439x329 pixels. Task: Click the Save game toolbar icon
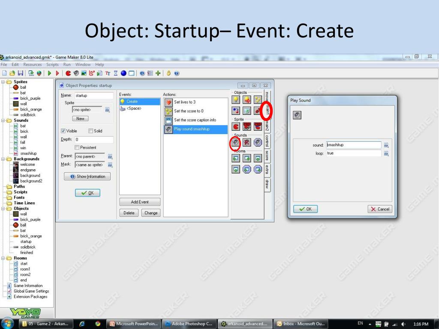(x=21, y=73)
